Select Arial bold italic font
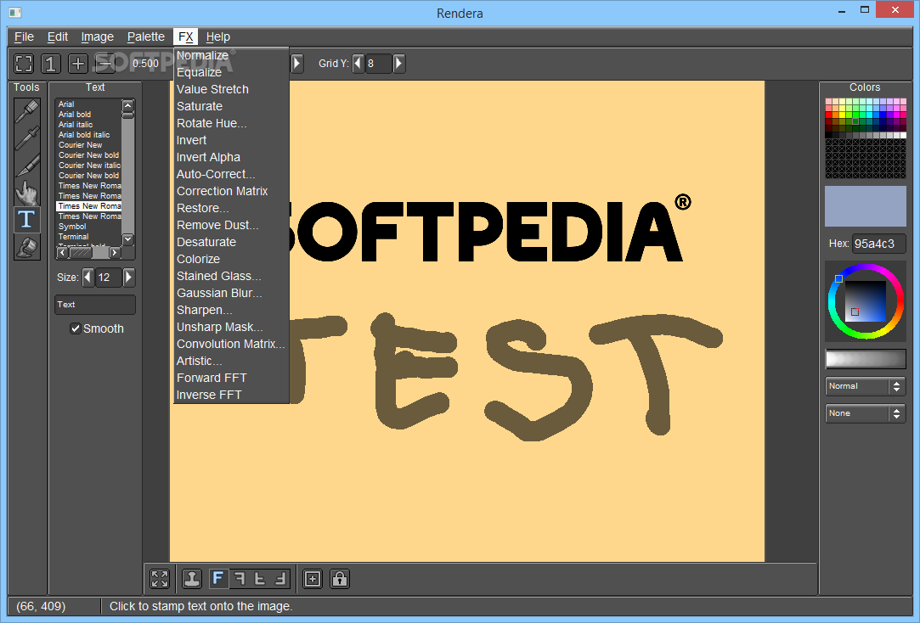 coord(88,135)
